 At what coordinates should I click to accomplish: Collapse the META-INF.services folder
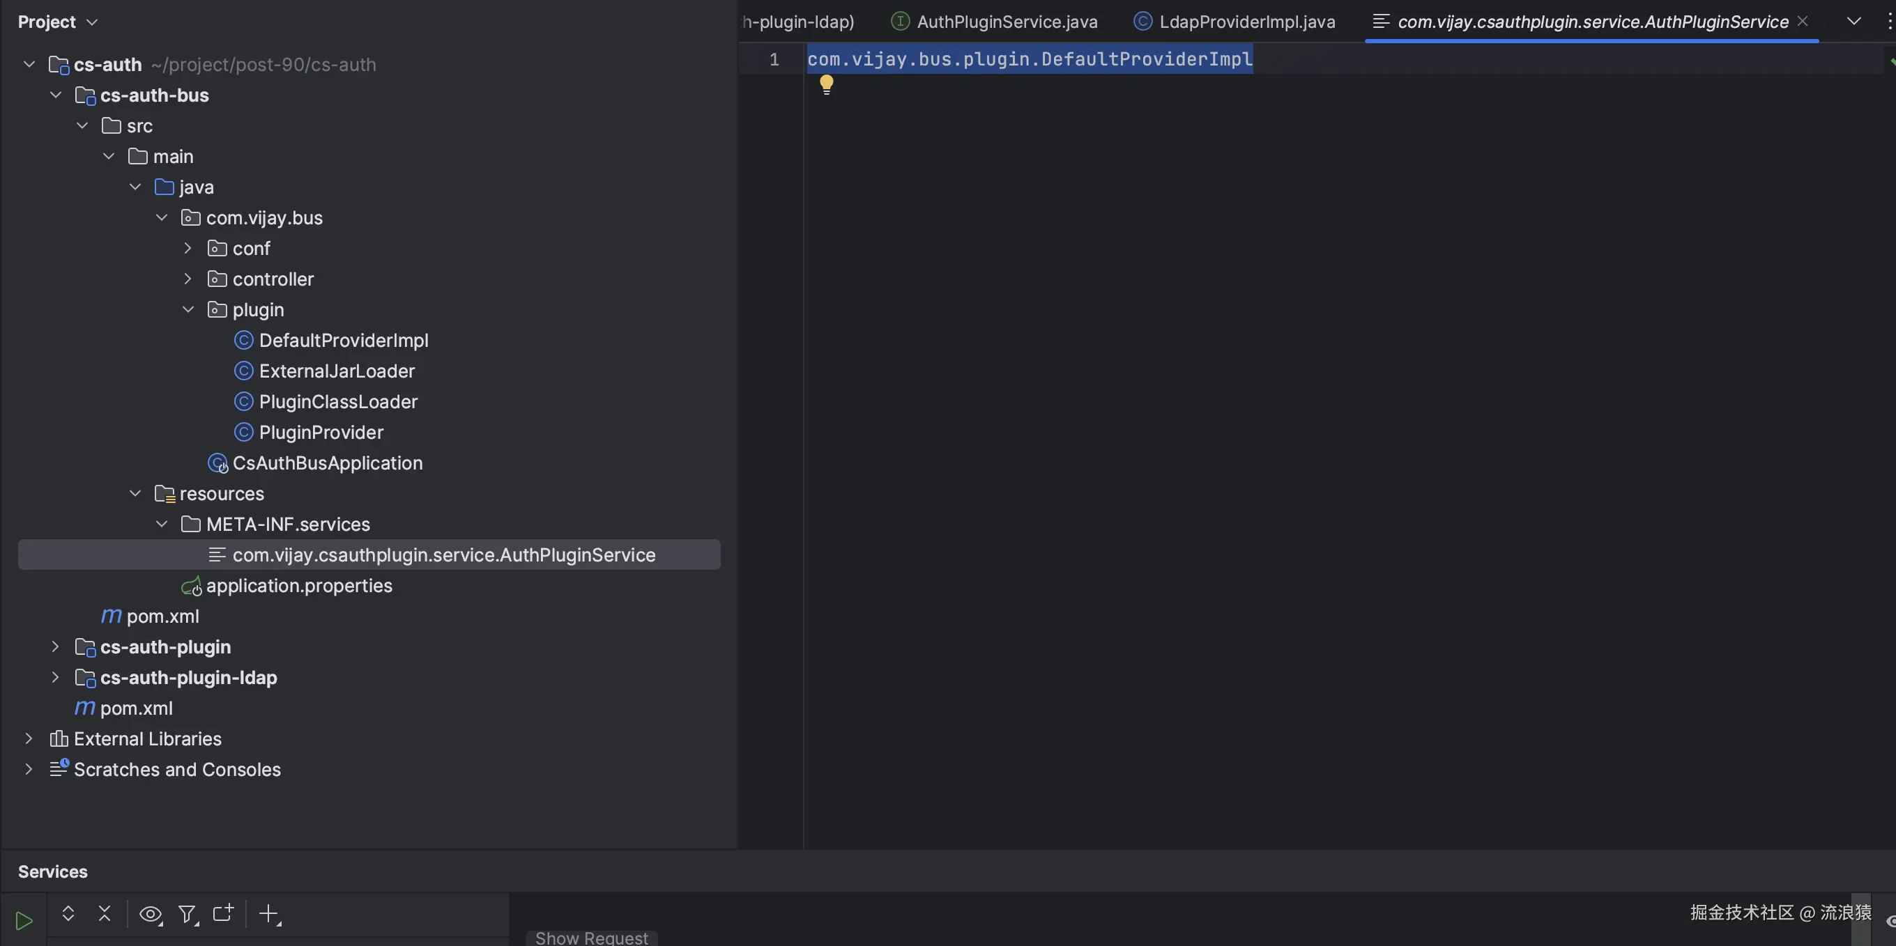coord(162,525)
